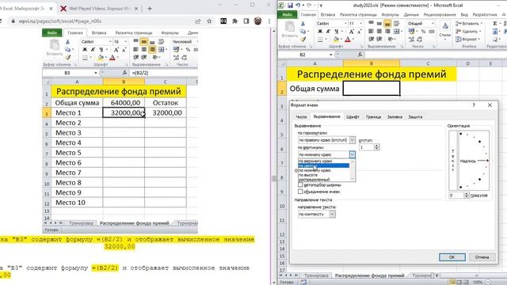
Task: Choose 'по высоте' in vertical alignment list
Action: (x=323, y=175)
